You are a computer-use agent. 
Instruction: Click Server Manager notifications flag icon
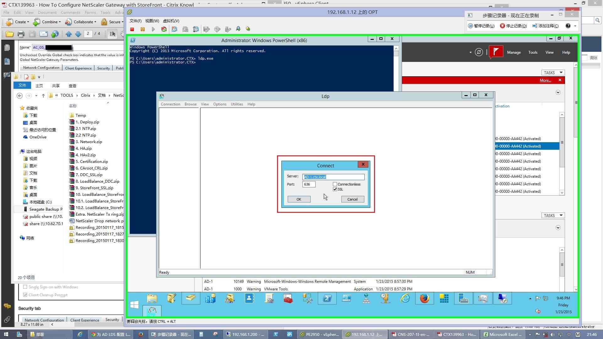[496, 52]
